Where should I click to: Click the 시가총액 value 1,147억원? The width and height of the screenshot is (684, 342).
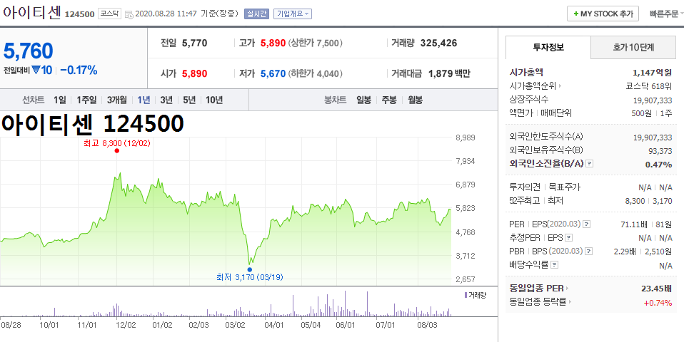[x=653, y=73]
